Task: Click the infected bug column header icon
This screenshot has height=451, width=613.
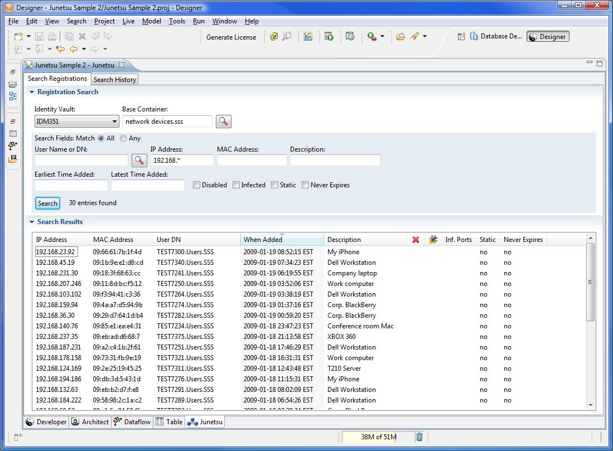Action: point(433,240)
